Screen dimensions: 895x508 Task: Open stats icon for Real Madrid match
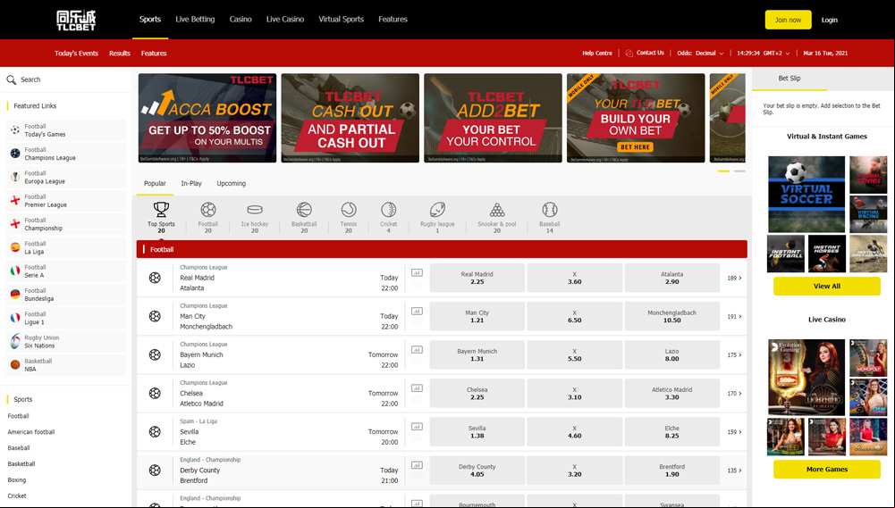(417, 273)
